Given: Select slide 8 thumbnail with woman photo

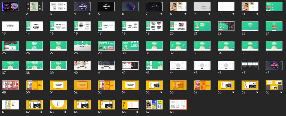Looking at the screenshot, I should click(178, 7).
